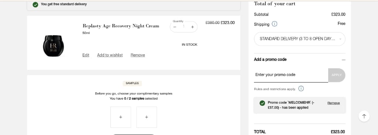Select the second complimentary sample slot

pos(147,117)
